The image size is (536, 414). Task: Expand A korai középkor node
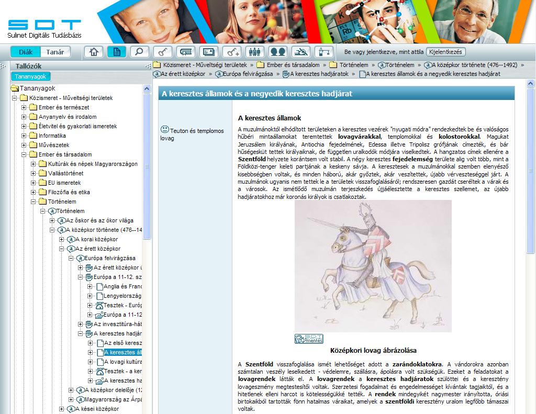[x=62, y=239]
